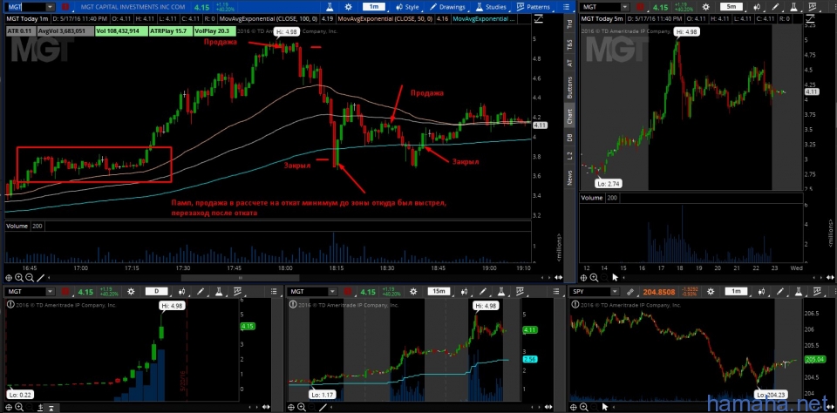Open the T&S side tab

pos(569,45)
